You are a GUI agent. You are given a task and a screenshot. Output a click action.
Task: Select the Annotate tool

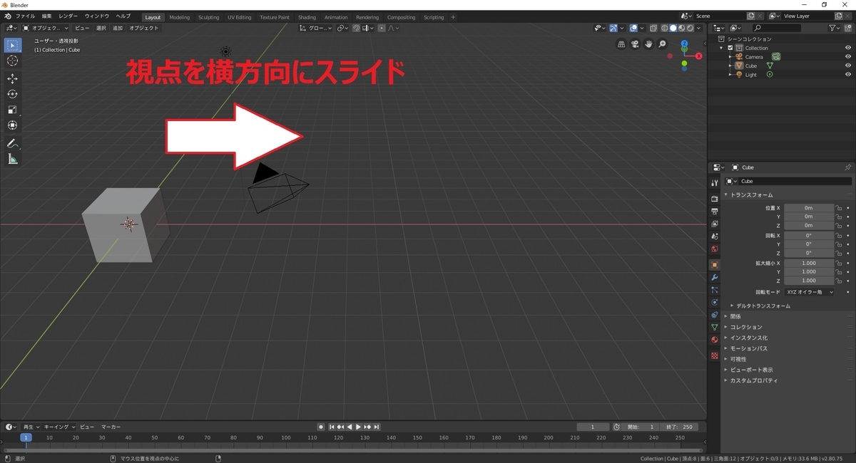pyautogui.click(x=13, y=143)
